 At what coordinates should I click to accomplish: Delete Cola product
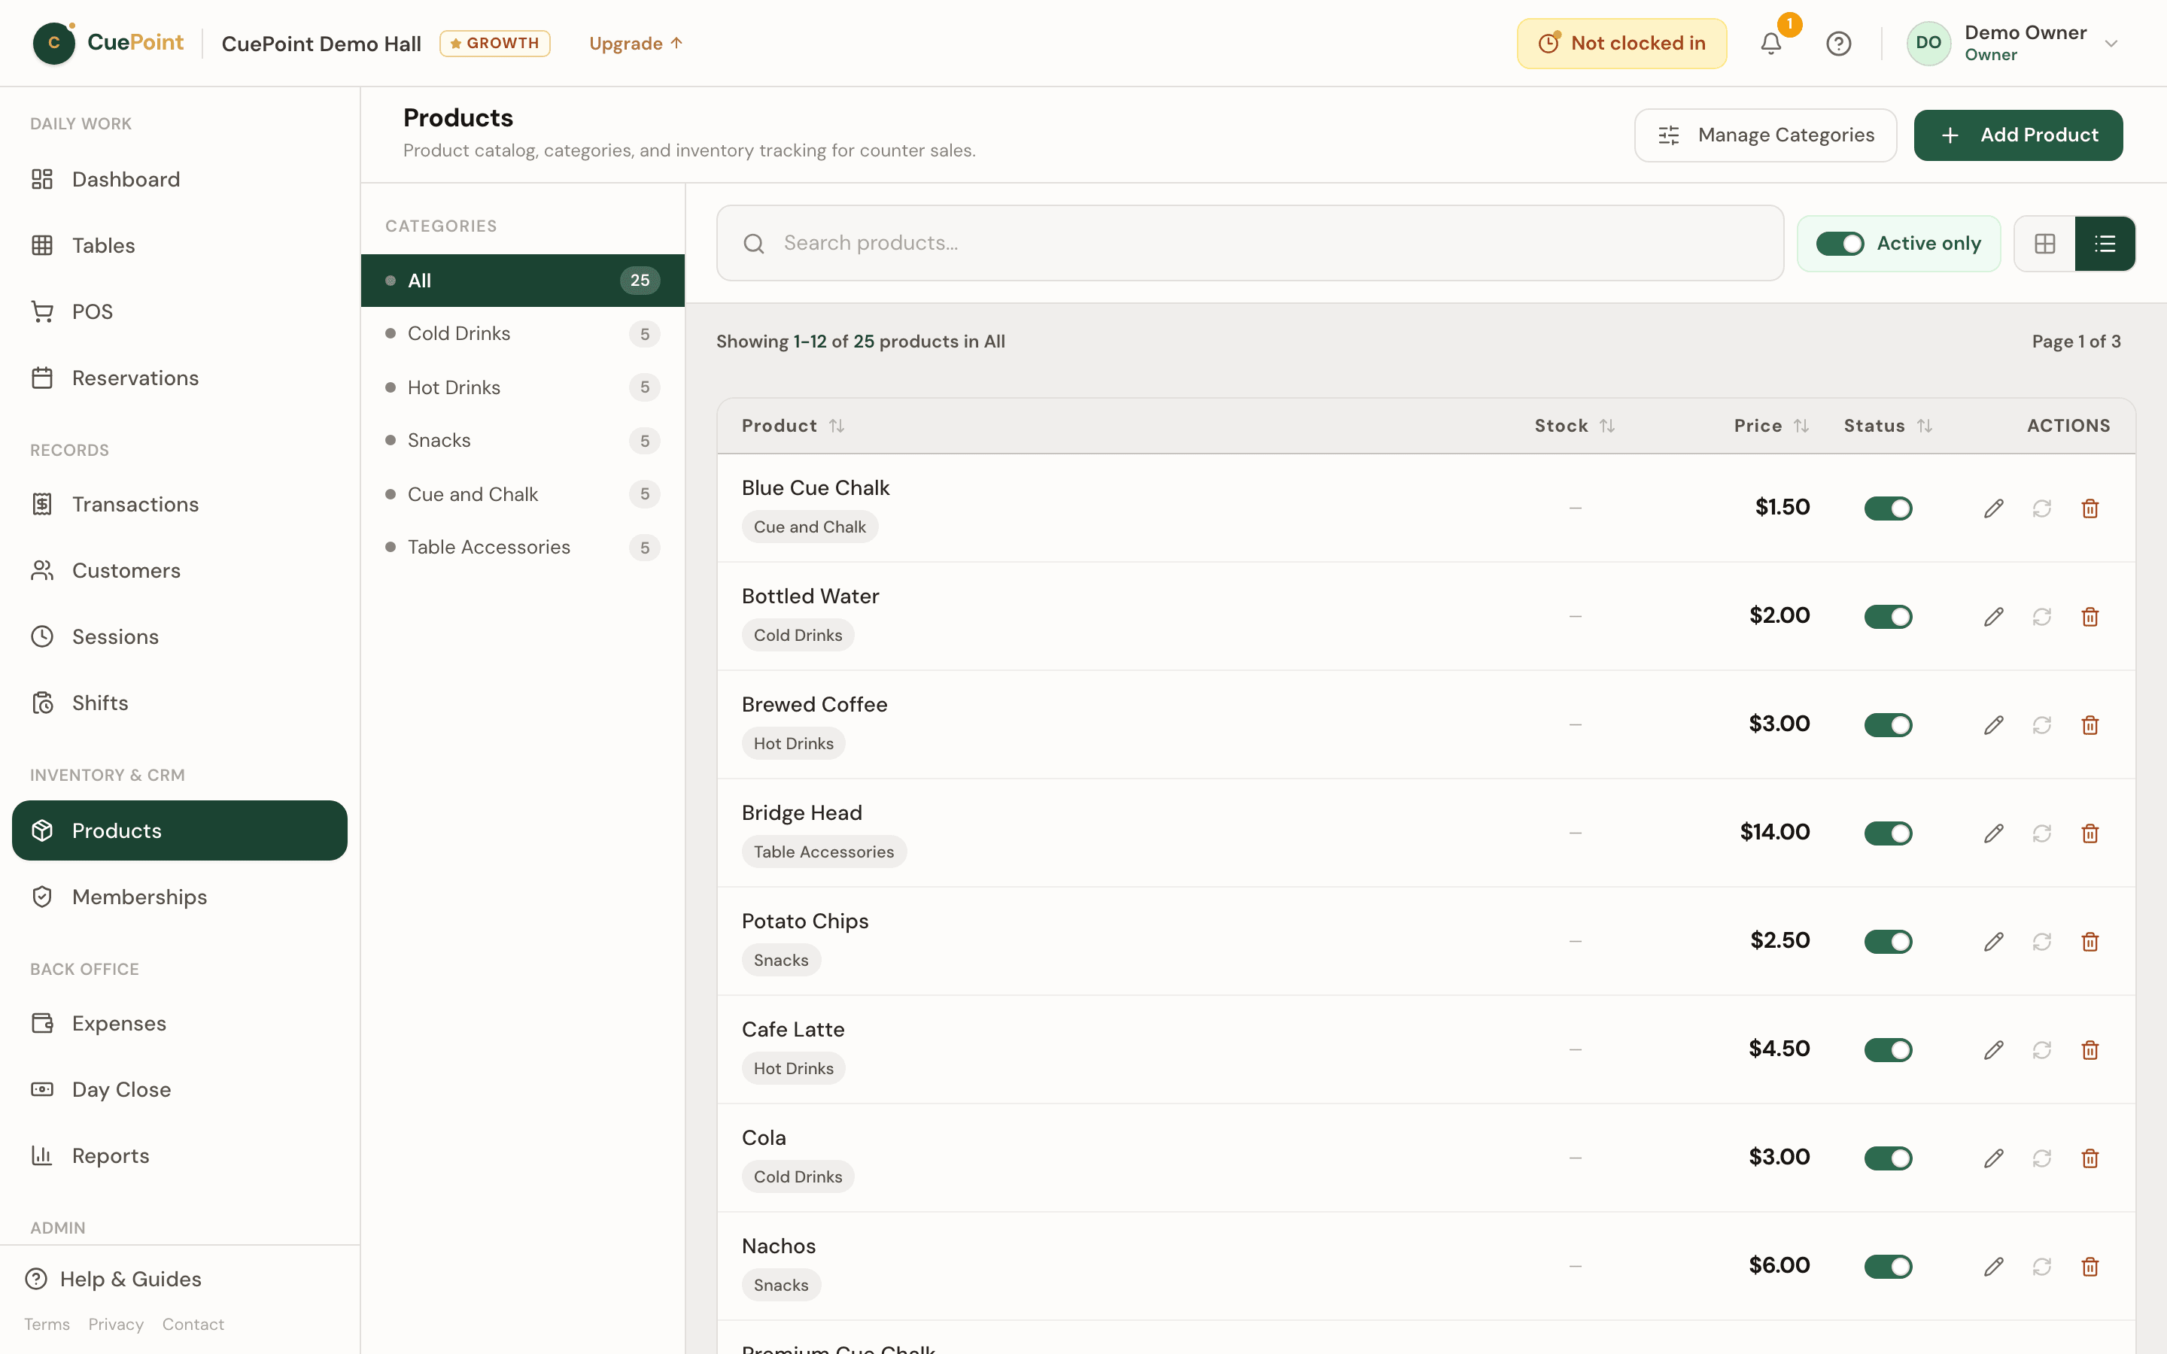pyautogui.click(x=2090, y=1158)
